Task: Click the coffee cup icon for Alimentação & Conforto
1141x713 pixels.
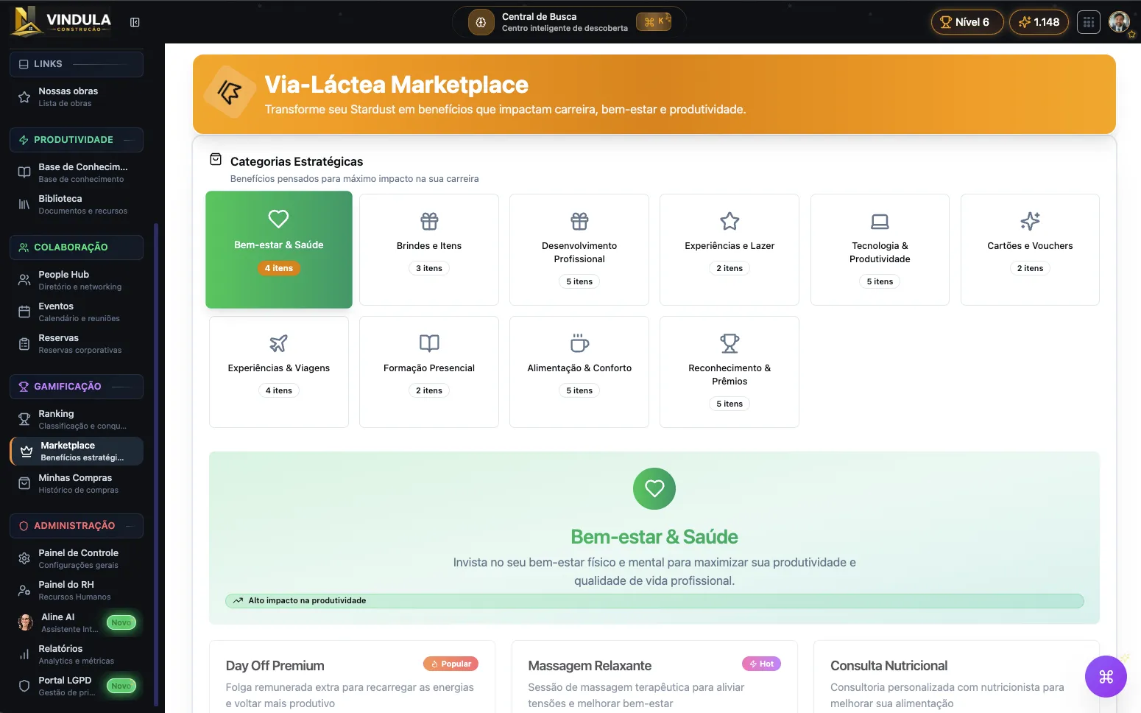Action: tap(579, 343)
